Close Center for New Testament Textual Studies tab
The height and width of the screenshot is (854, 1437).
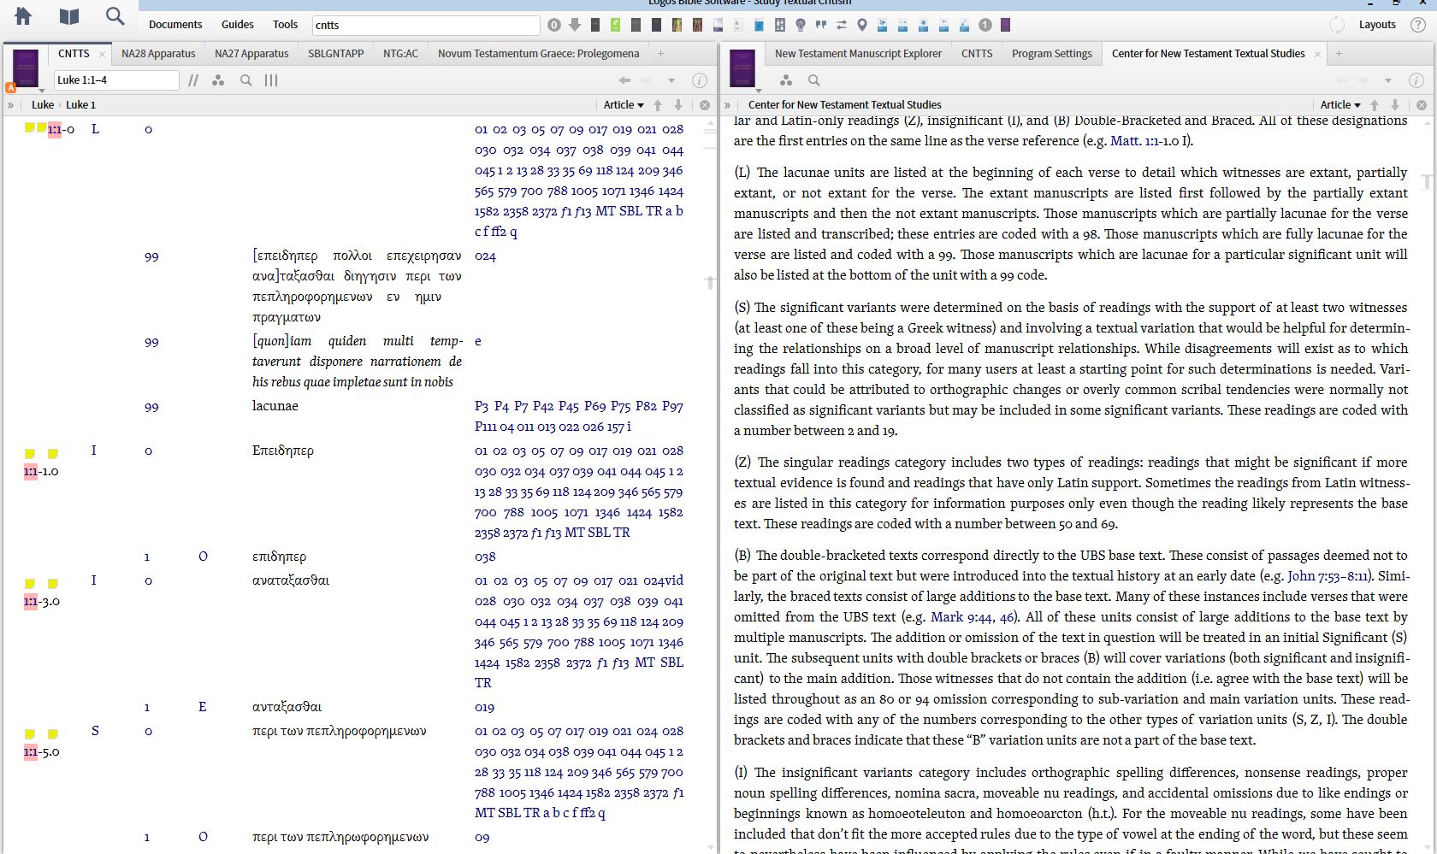coord(1317,54)
